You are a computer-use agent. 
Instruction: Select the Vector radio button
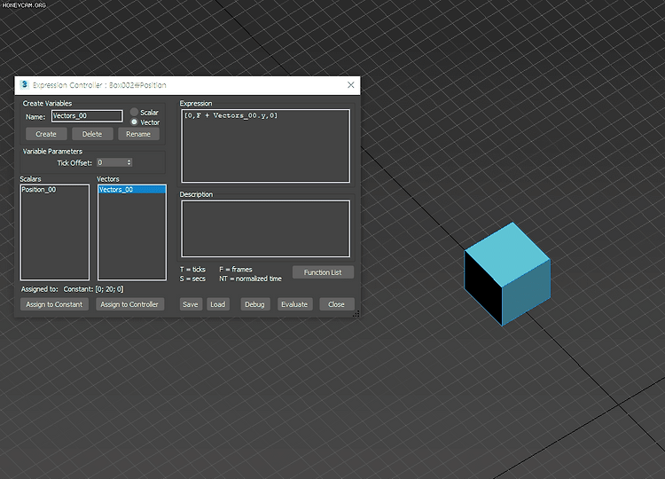(134, 122)
